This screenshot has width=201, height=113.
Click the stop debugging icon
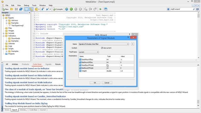80,9
